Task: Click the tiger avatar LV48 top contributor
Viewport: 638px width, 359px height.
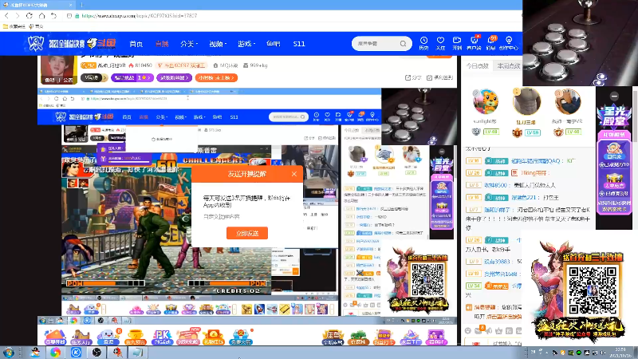Action: click(x=486, y=101)
